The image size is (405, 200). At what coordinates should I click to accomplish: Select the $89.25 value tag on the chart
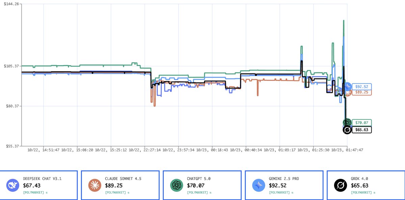coord(361,92)
